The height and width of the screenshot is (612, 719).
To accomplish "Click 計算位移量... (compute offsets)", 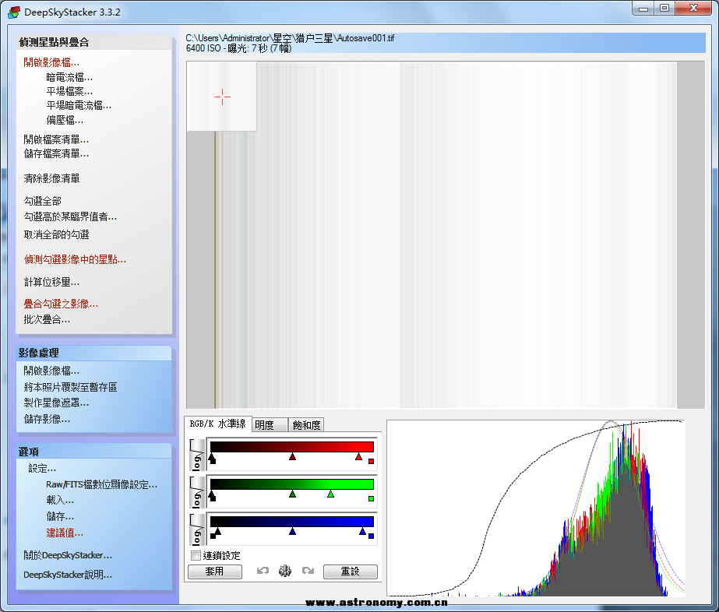I will click(x=51, y=282).
